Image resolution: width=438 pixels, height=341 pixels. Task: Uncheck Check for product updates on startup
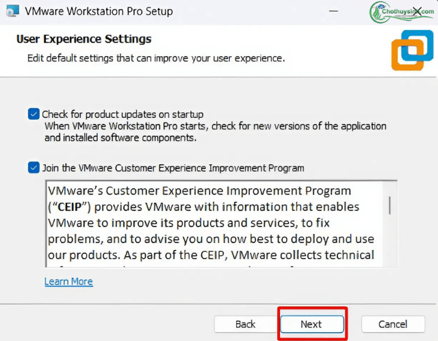(34, 114)
